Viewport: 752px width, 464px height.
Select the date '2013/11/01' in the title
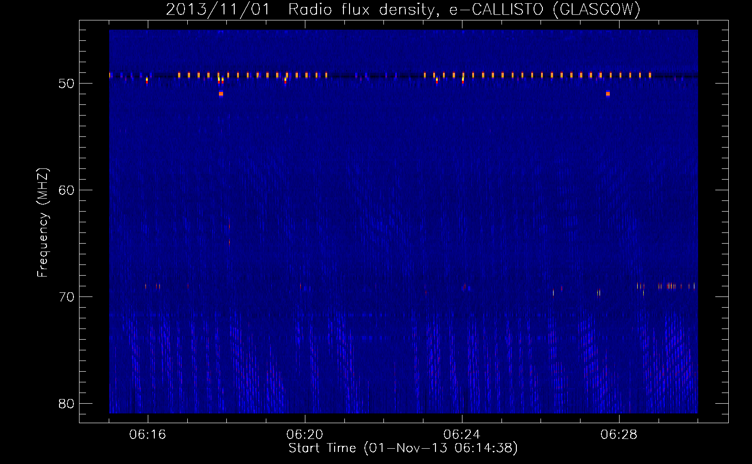[218, 9]
